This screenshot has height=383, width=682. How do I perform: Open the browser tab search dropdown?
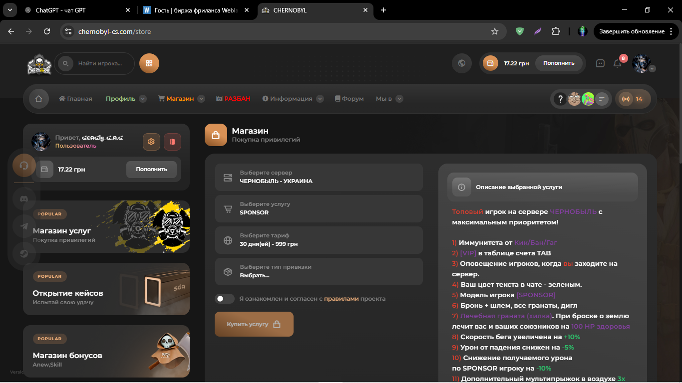10,10
